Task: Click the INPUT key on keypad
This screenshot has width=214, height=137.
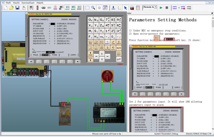Action: click(119, 43)
